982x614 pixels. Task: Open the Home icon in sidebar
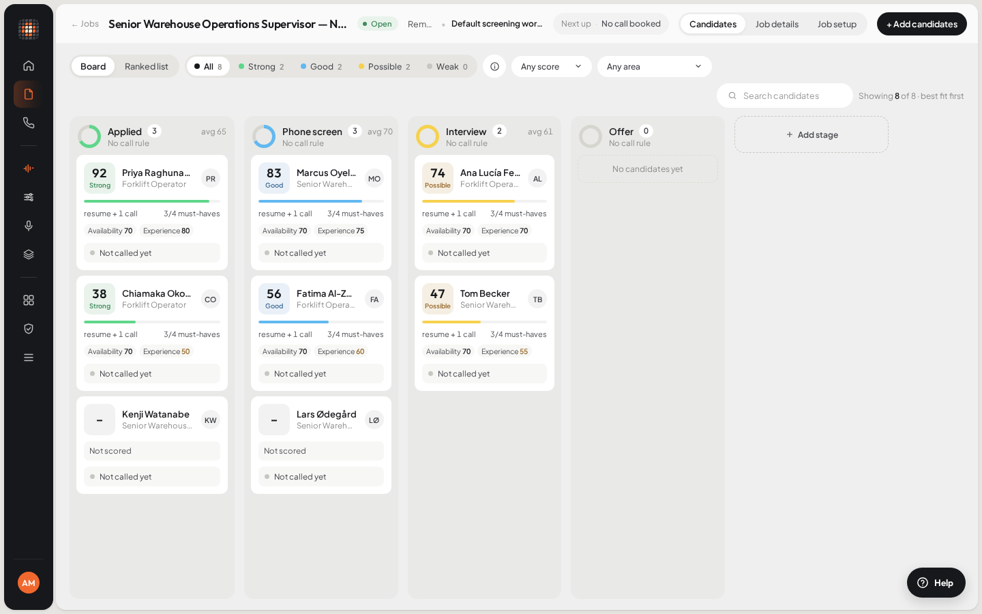click(29, 65)
